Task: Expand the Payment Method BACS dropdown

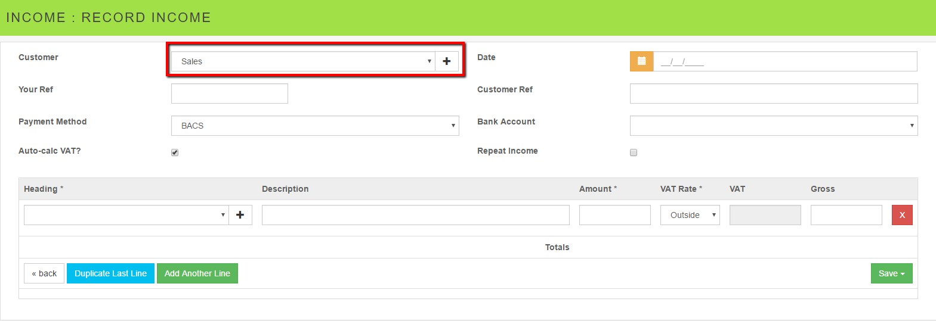Action: (x=315, y=126)
